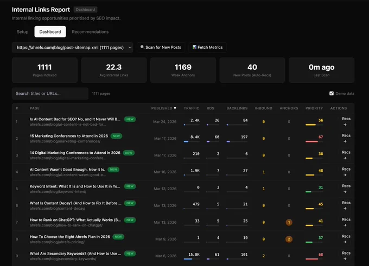
Task: Click the Page column header
Action: (x=35, y=108)
